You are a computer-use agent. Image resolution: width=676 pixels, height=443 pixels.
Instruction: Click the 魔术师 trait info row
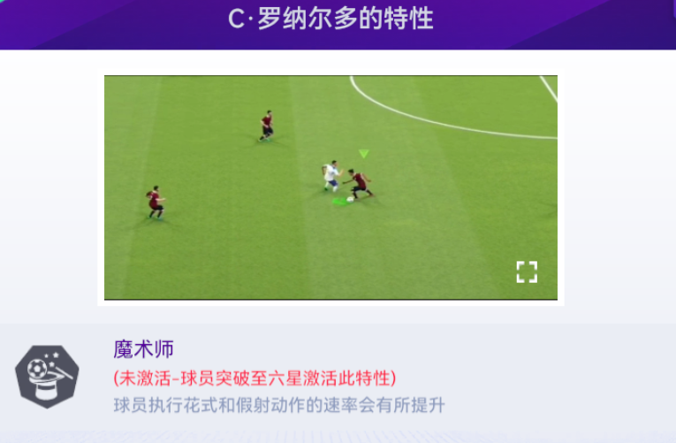tap(338, 377)
